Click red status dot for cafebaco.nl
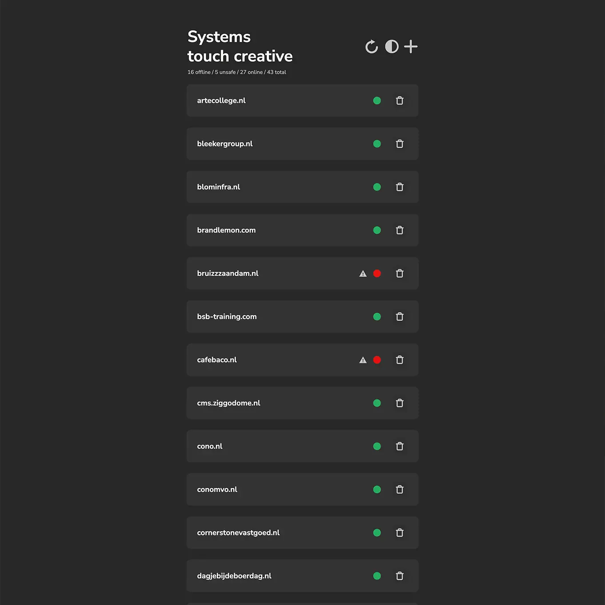This screenshot has height=605, width=605. pos(377,360)
